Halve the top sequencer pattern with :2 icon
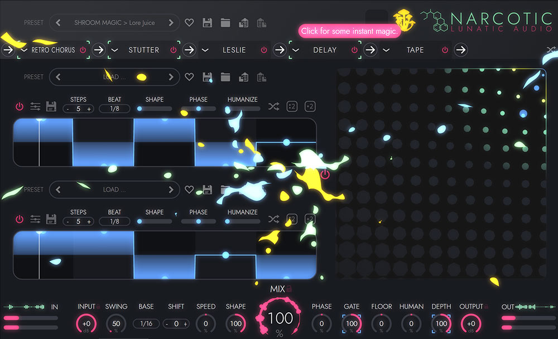This screenshot has height=339, width=558. pos(291,106)
